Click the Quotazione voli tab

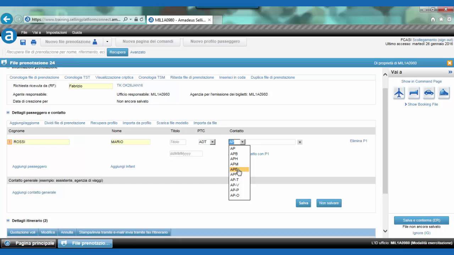coord(23,232)
